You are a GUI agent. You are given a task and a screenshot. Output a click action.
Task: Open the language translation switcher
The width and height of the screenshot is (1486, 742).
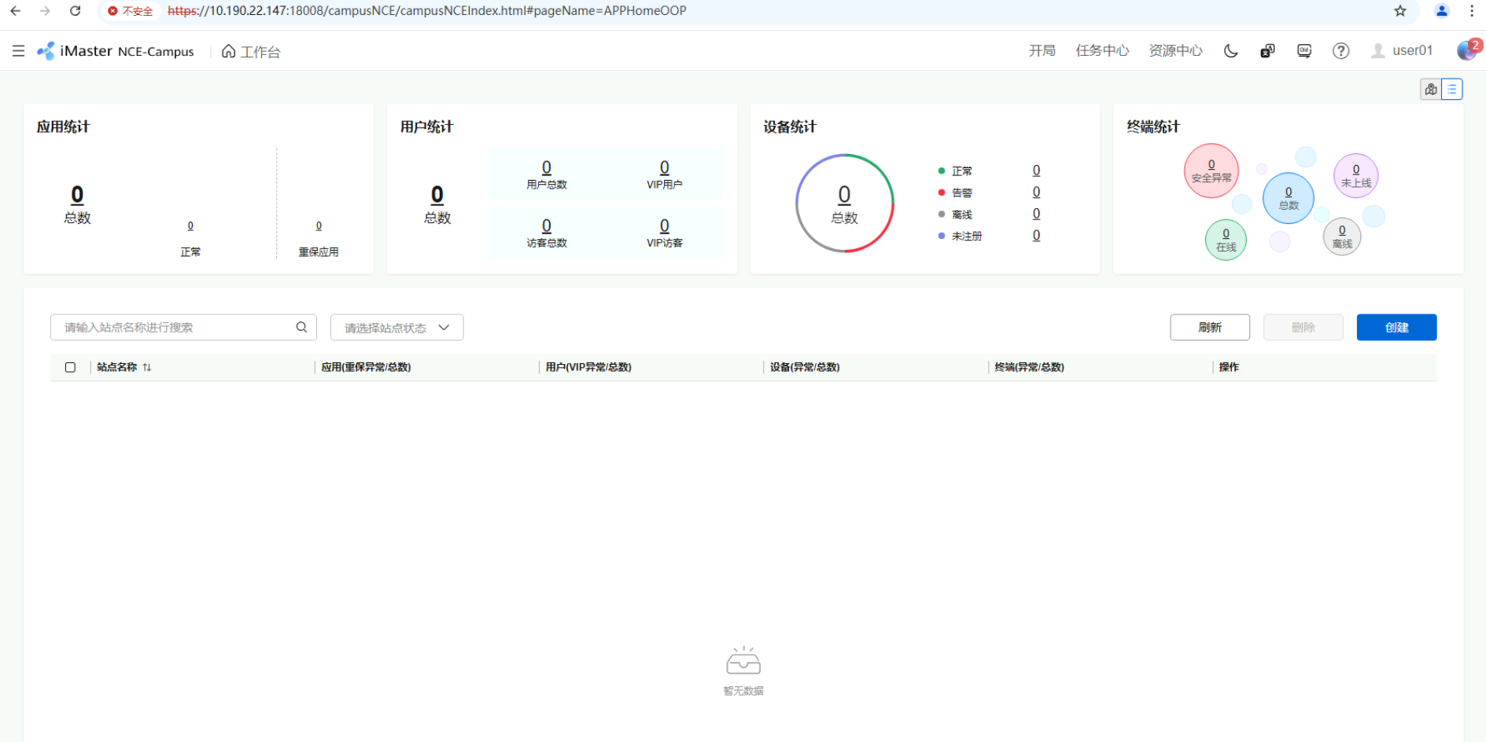tap(1267, 51)
